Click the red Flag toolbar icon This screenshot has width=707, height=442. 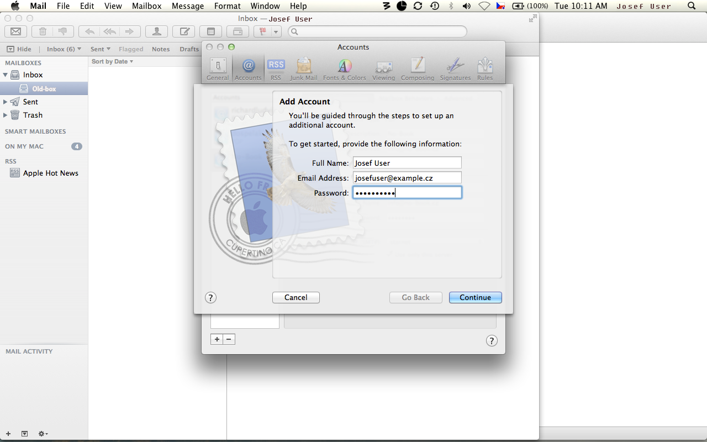(x=263, y=31)
